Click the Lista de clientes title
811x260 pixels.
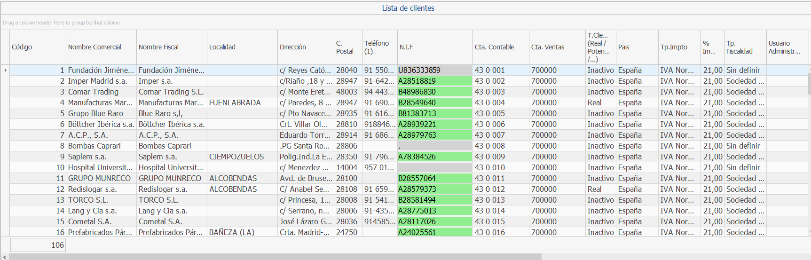coord(408,8)
